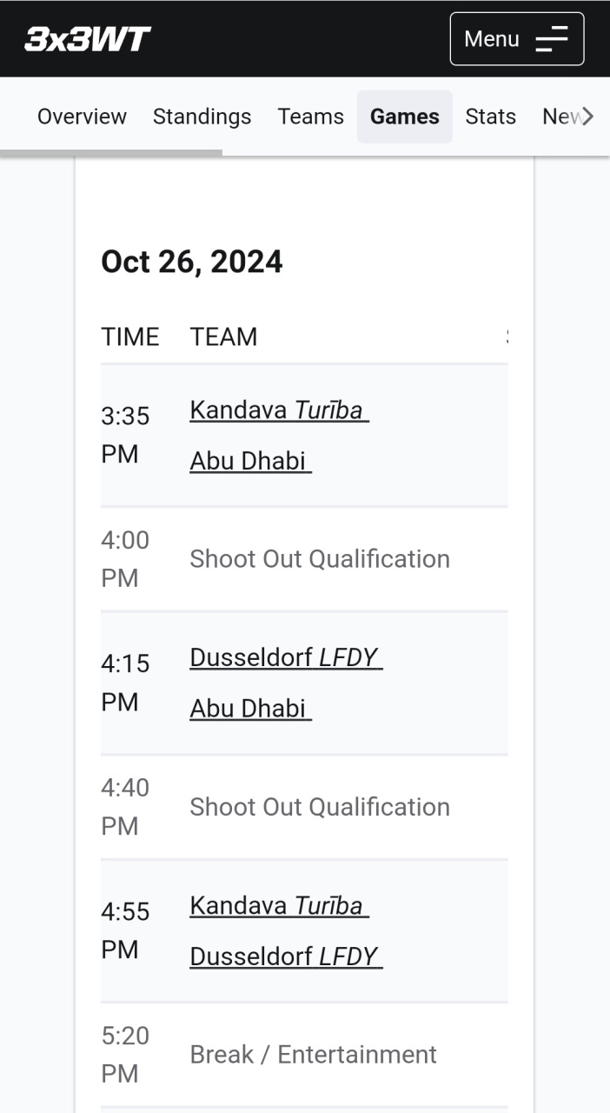Expand more tabs with right chevron
Viewport: 610px width, 1113px height.
(x=587, y=117)
